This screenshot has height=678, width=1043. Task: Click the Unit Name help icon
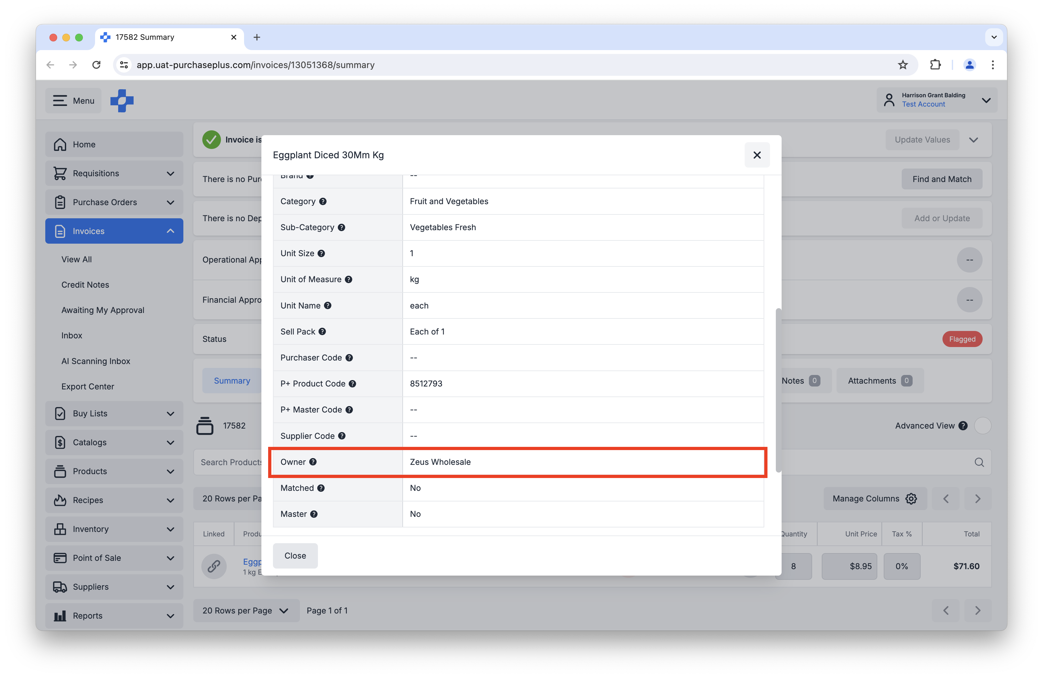[x=328, y=306]
